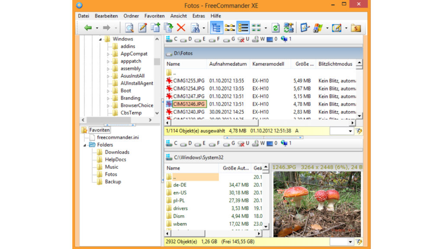
Task: Click the Desktop snapshot icon
Action: 305,28
